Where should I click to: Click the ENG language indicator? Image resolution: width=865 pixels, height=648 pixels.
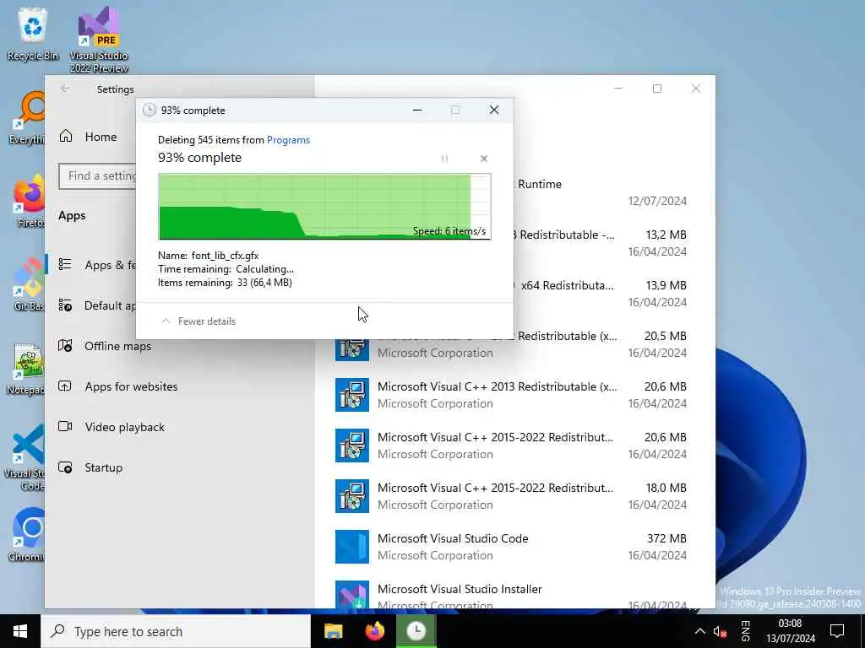745,631
